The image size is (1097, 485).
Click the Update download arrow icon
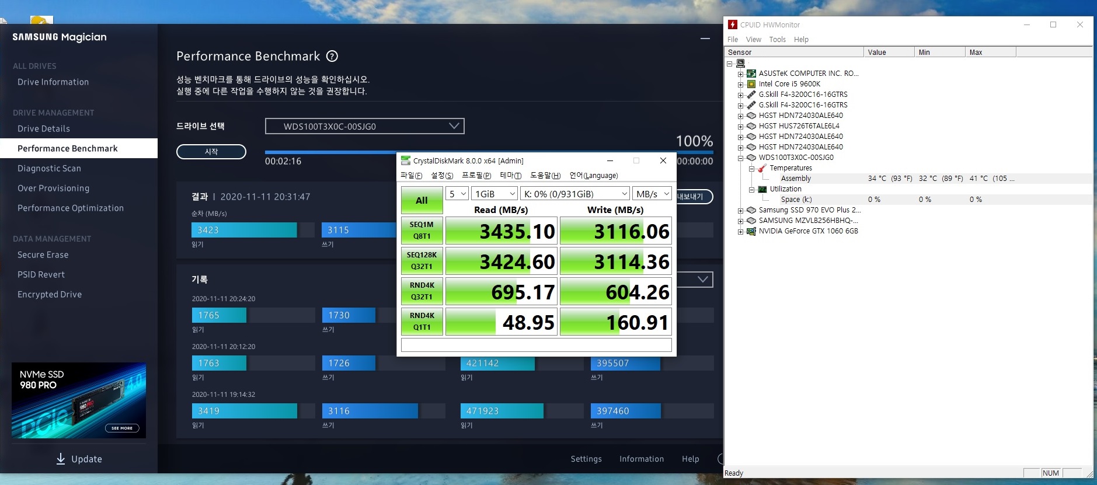coord(61,459)
